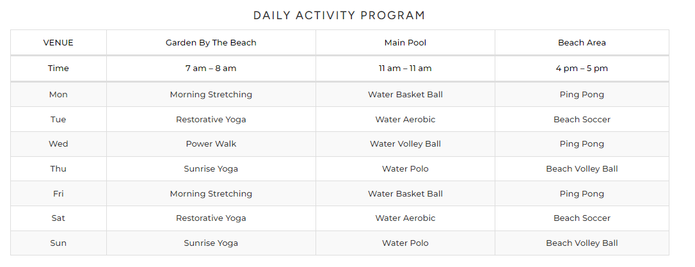Click the Main Pool column header
Viewport: 695px width, 267px height.
405,43
